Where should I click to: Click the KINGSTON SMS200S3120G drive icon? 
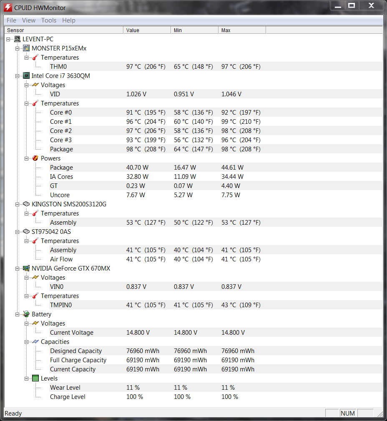26,204
